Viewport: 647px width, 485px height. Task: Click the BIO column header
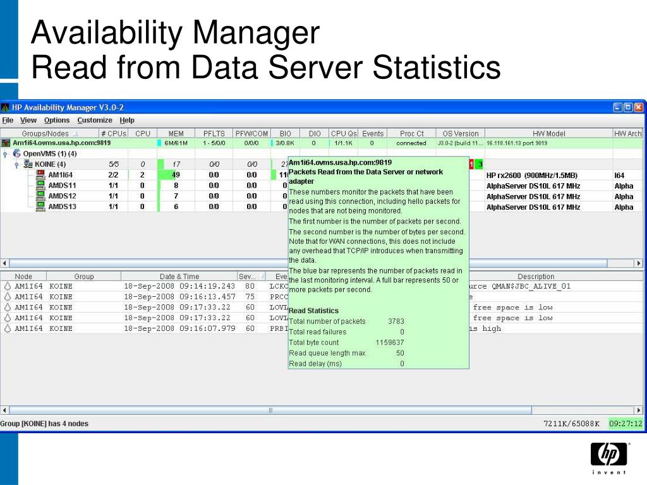point(285,134)
